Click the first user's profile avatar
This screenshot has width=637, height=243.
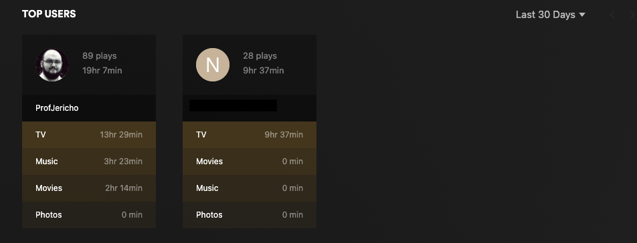[x=52, y=65]
